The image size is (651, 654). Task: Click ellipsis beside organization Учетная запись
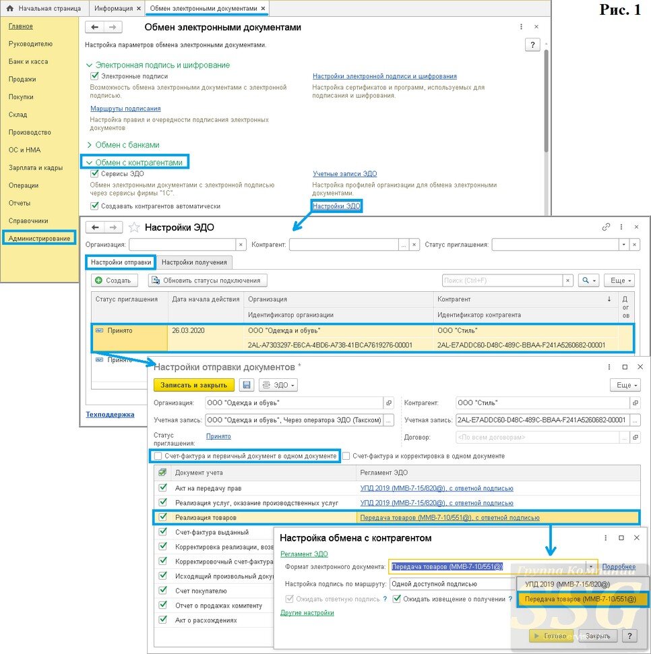(x=388, y=420)
